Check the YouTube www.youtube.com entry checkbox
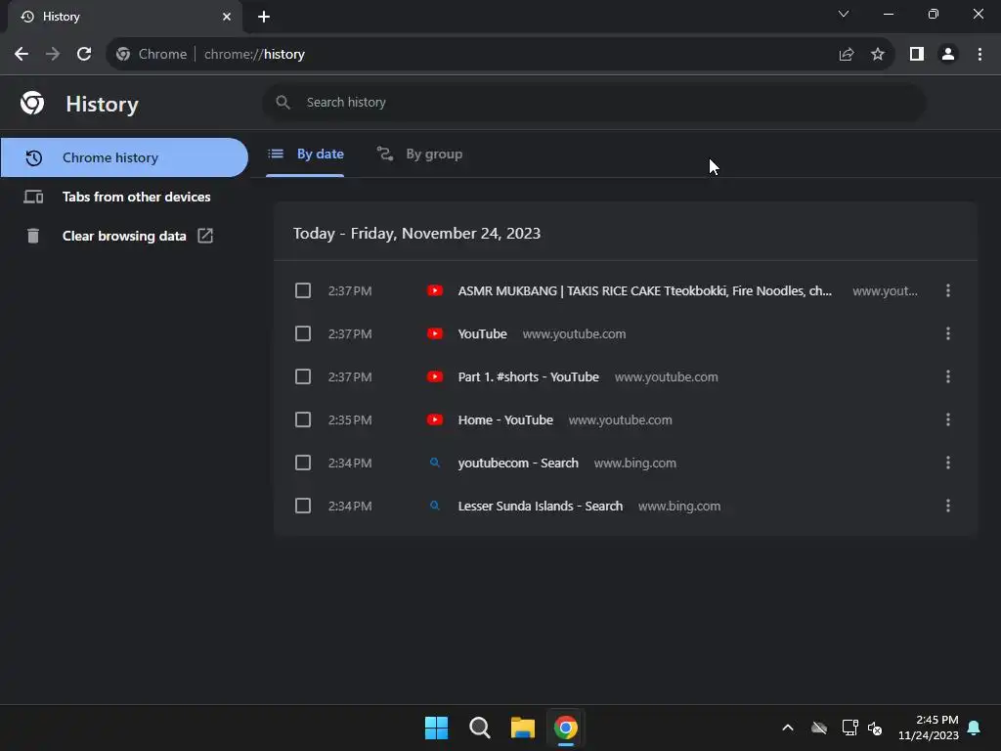This screenshot has width=1001, height=751. point(303,334)
